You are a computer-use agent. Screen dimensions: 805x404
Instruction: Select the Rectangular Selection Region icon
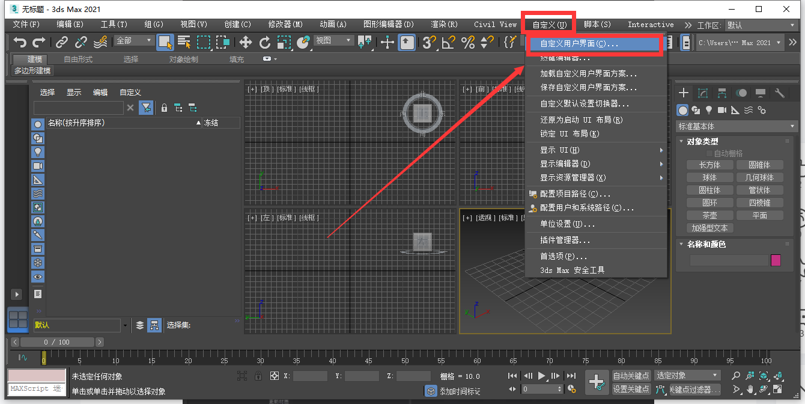[x=204, y=42]
